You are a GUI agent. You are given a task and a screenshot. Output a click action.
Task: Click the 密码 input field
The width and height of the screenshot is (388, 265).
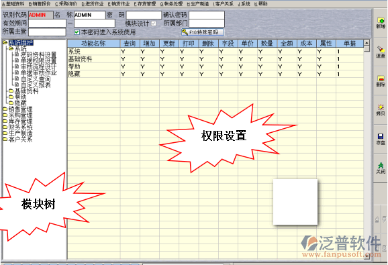coord(144,15)
